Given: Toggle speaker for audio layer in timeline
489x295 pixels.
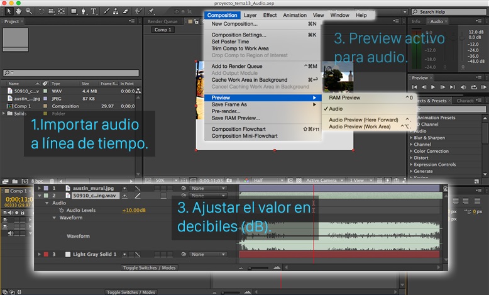Looking at the screenshot, I should pos(11,233).
